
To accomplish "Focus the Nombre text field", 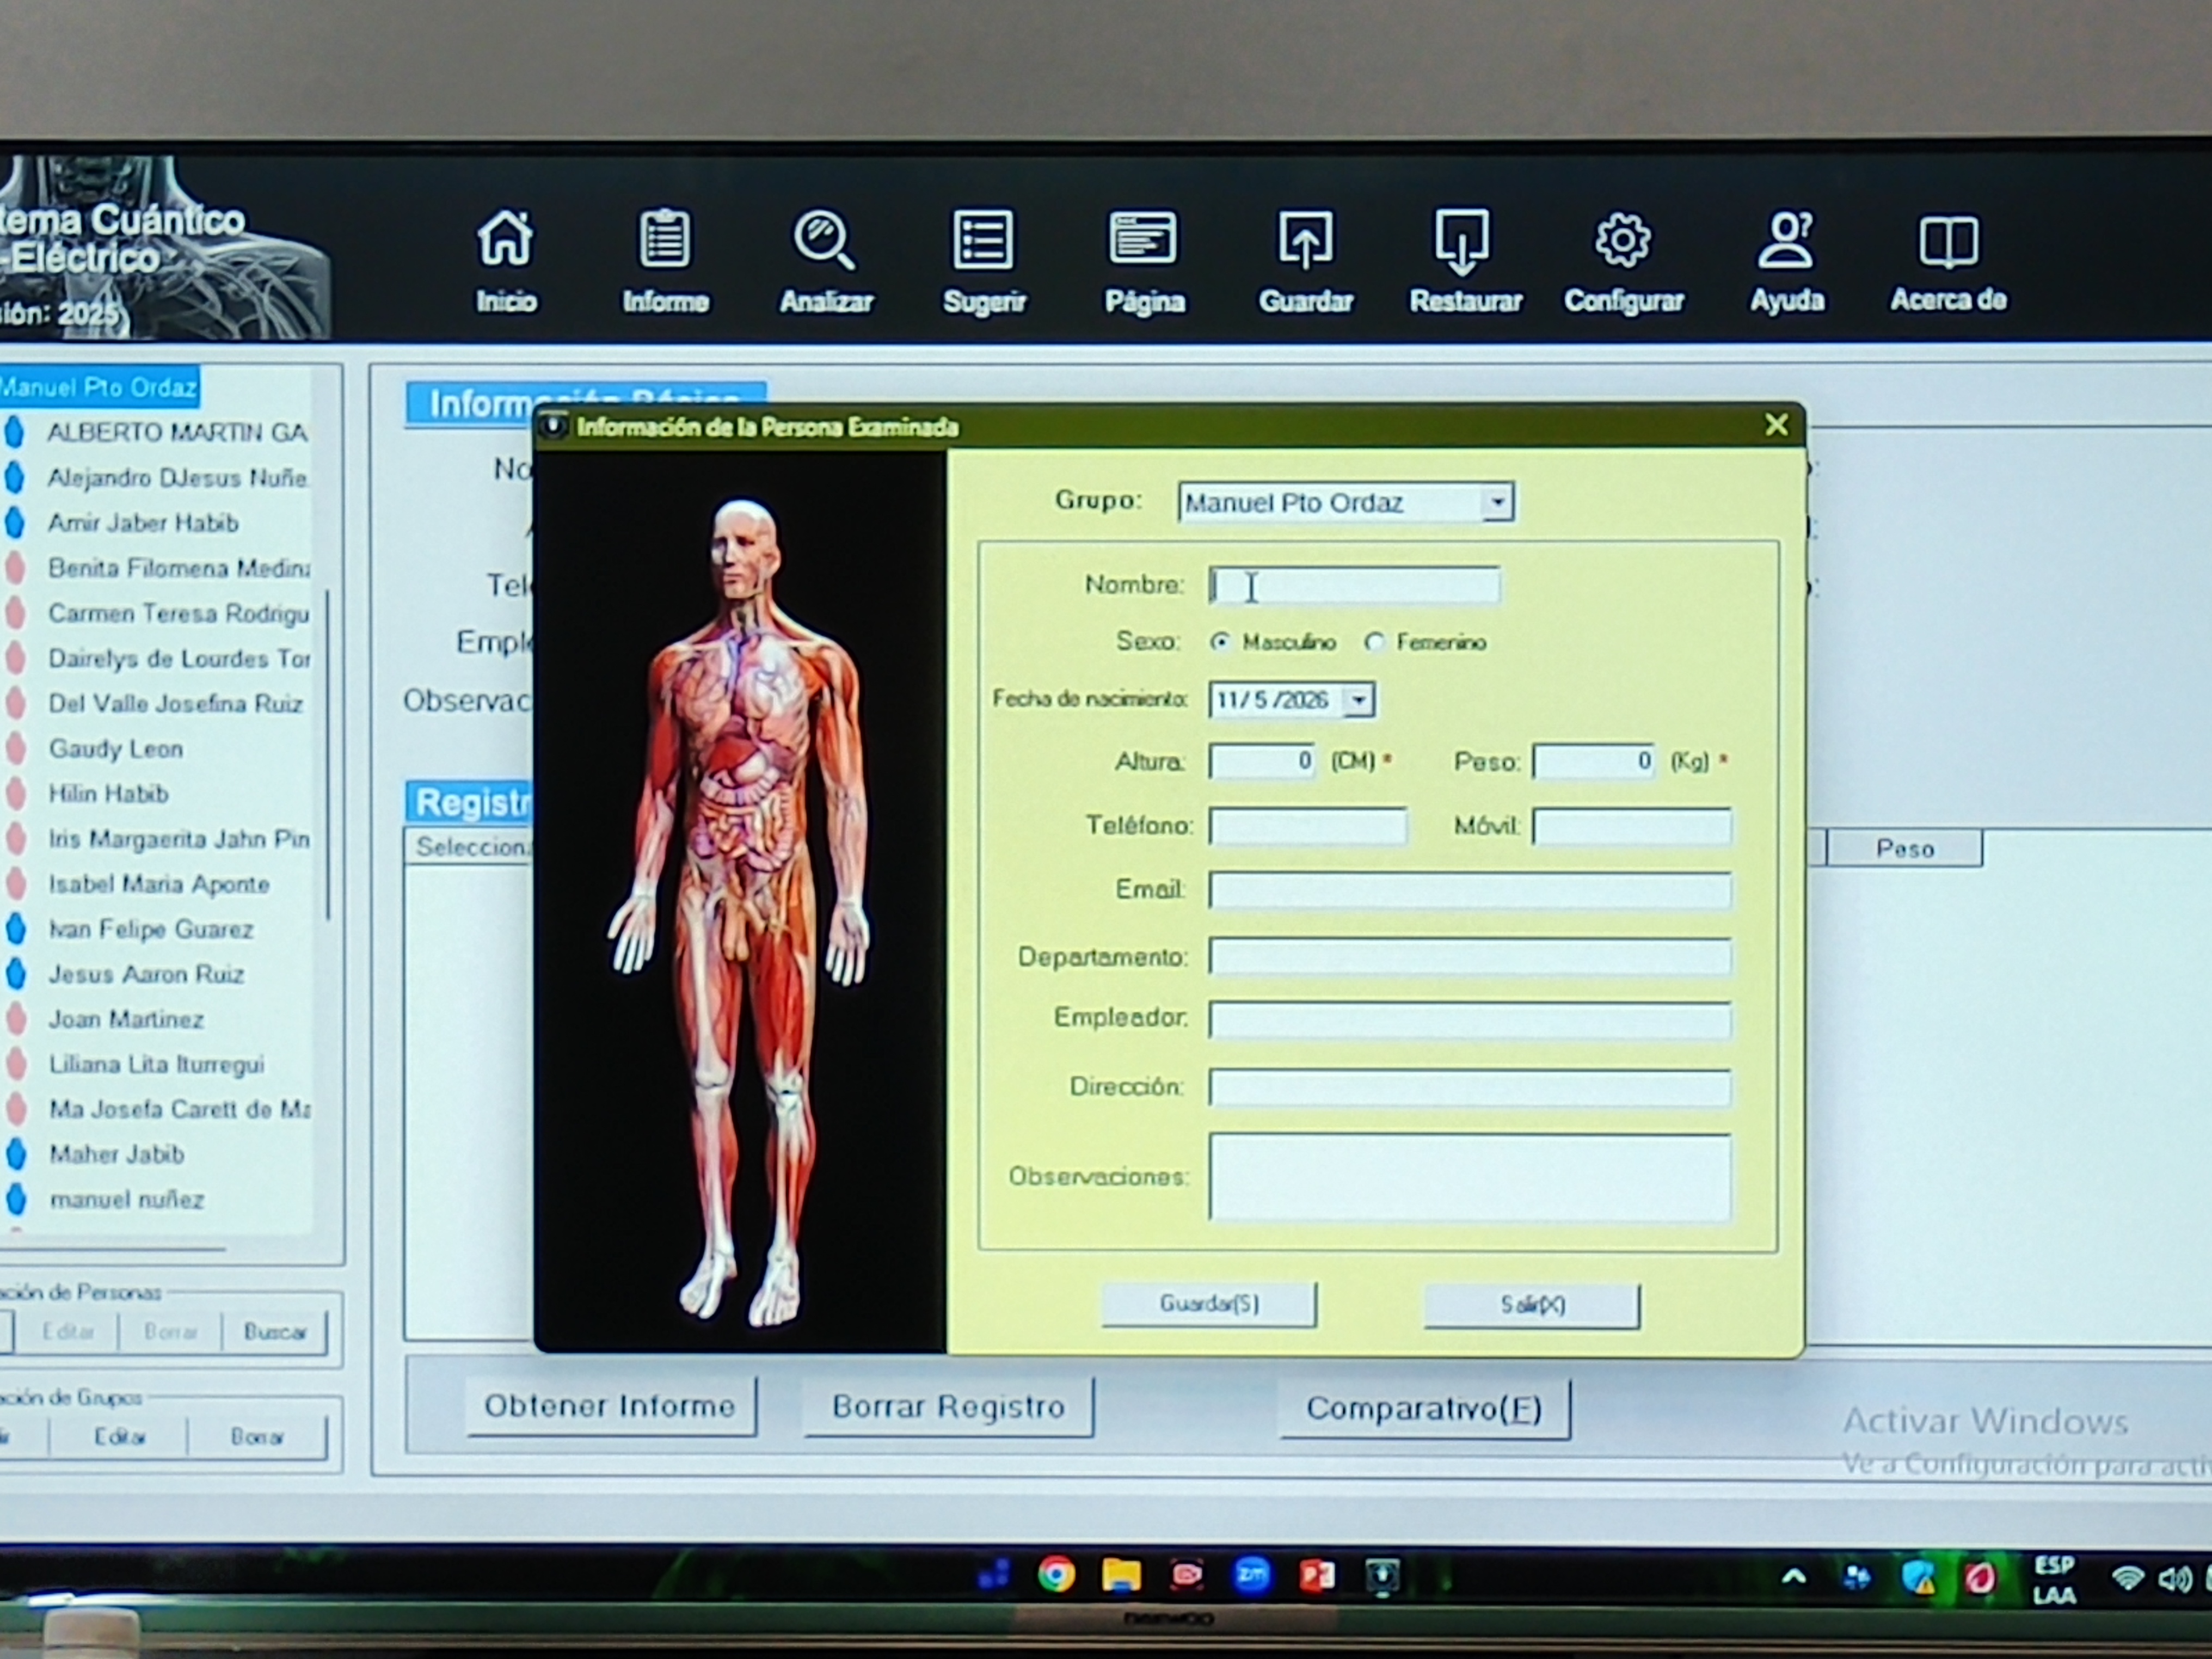I will pos(1354,586).
